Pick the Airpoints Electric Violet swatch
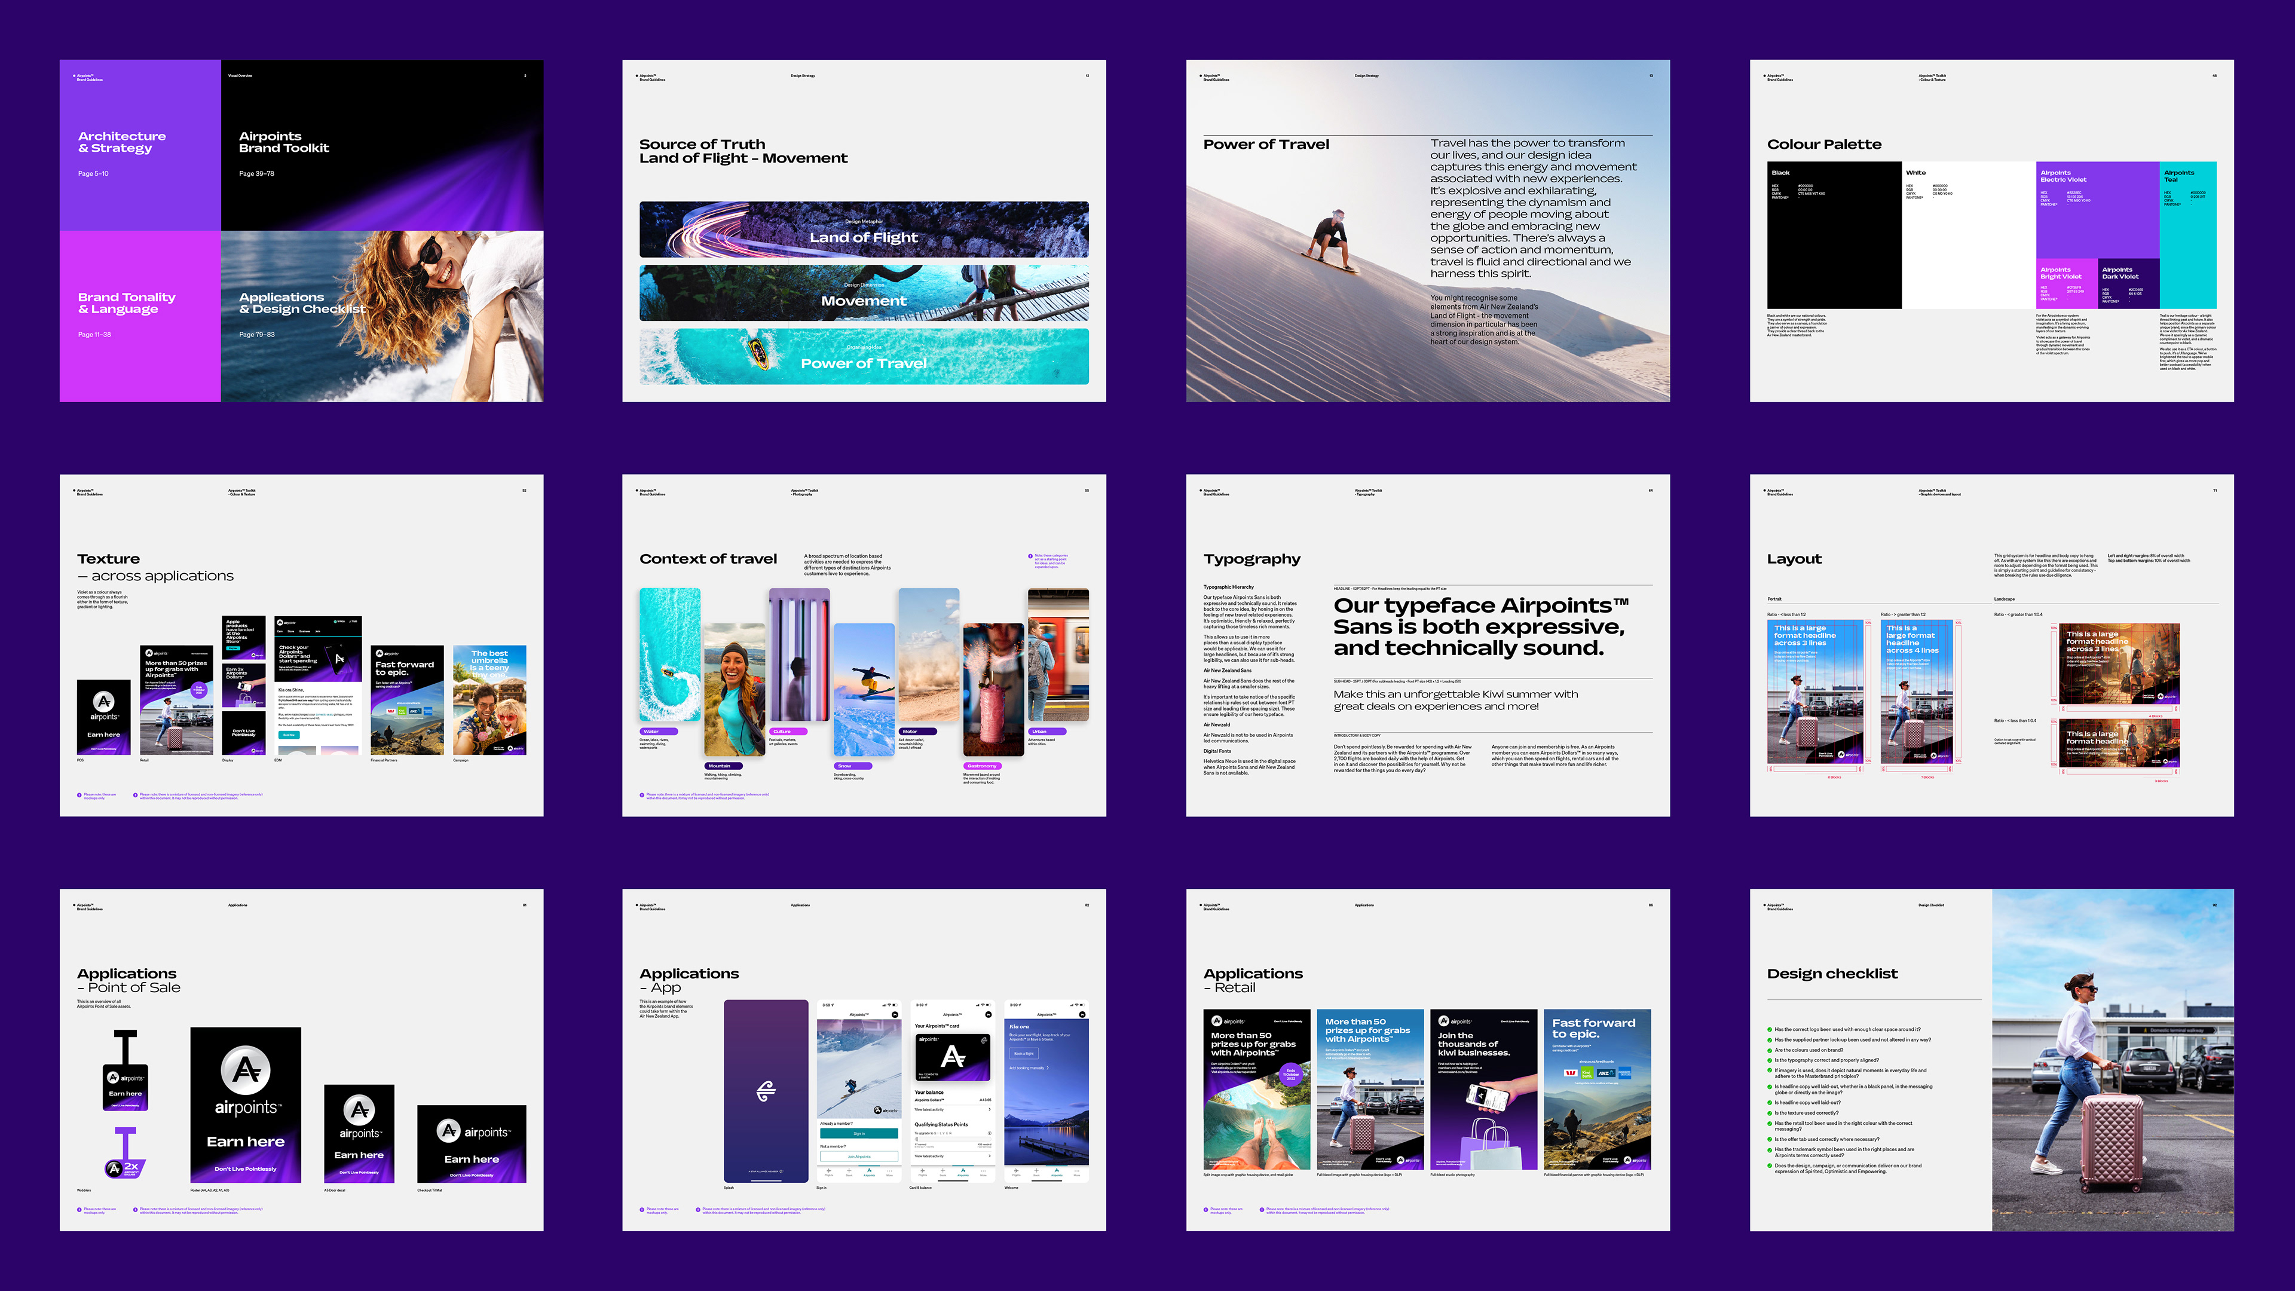Viewport: 2295px width, 1291px height. (2097, 210)
